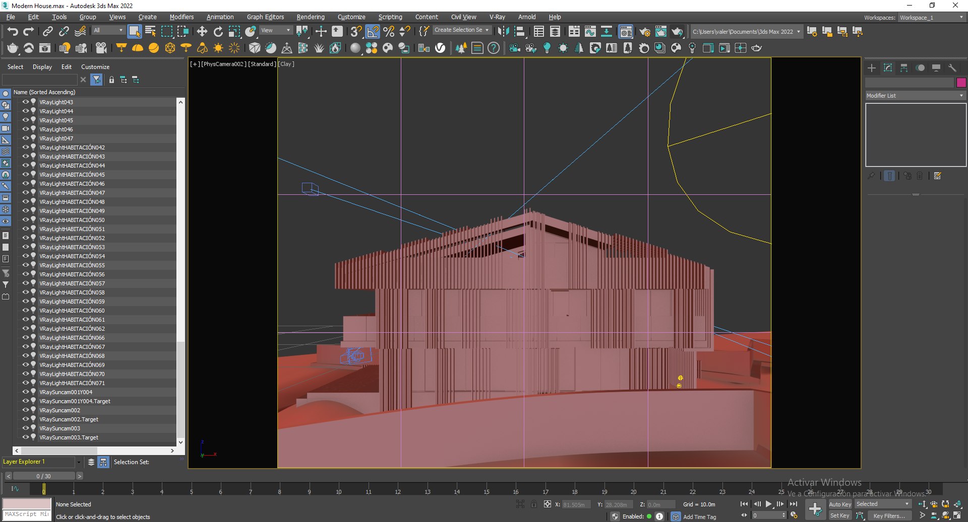Image resolution: width=968 pixels, height=522 pixels.
Task: Open the Material Editor icon
Action: pos(626,31)
